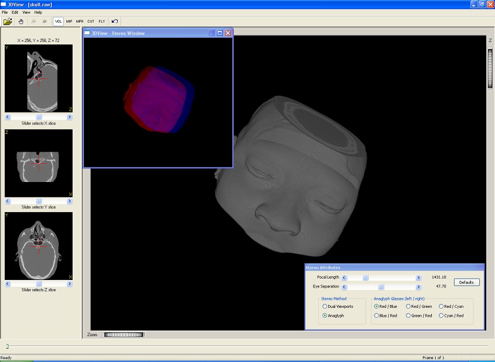Screen dimensions: 495x362
Task: Select Dual Viewports stereo method
Action: pos(325,306)
